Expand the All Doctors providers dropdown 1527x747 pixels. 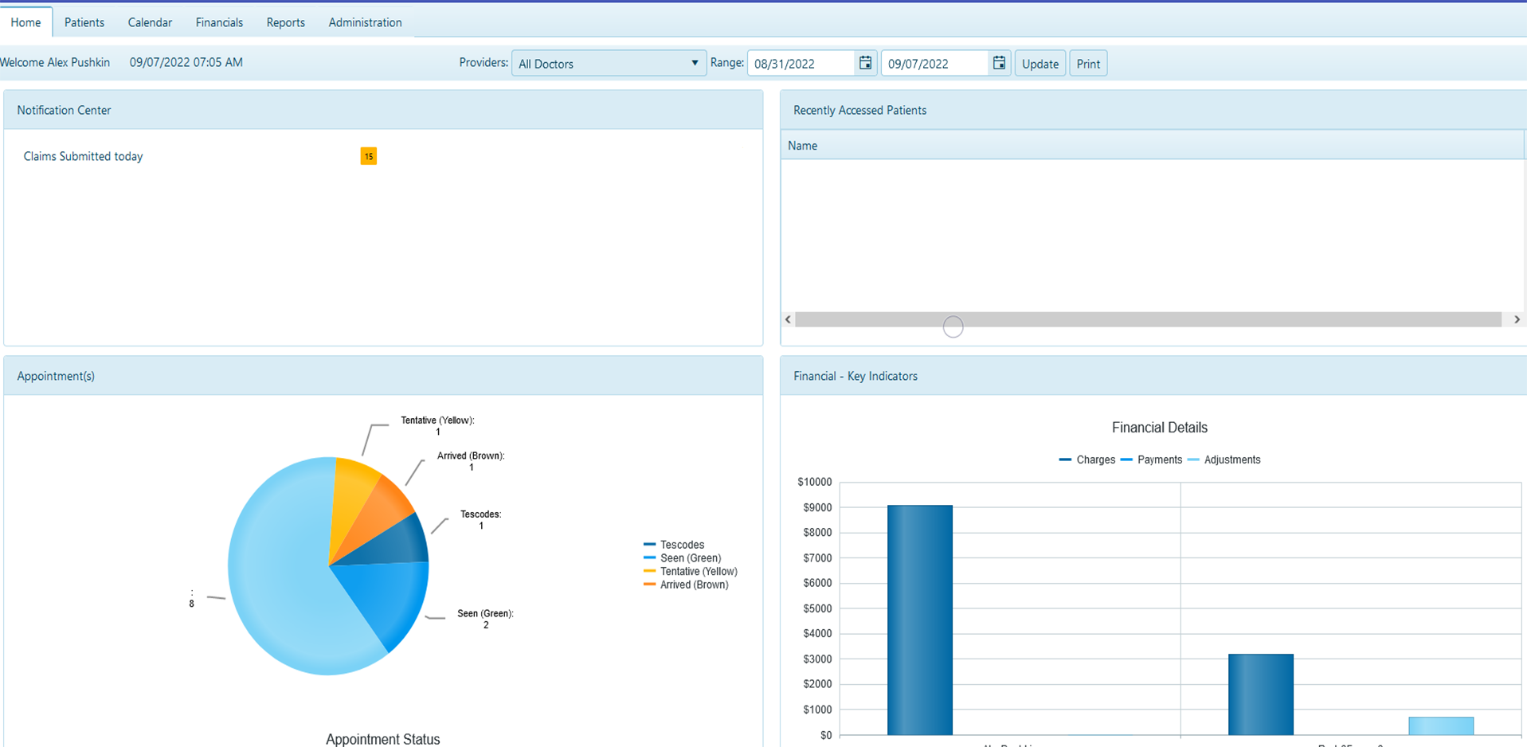point(609,64)
